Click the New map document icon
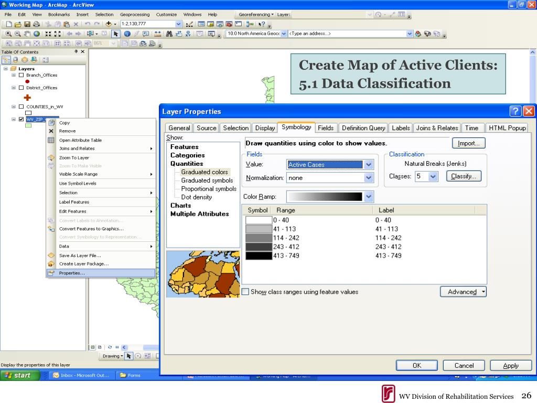537x403 pixels. (x=9, y=24)
